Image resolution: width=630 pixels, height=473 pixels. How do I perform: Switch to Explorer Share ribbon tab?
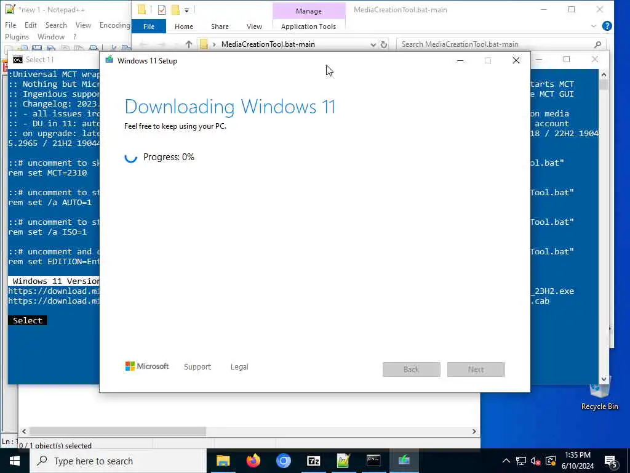tap(220, 26)
